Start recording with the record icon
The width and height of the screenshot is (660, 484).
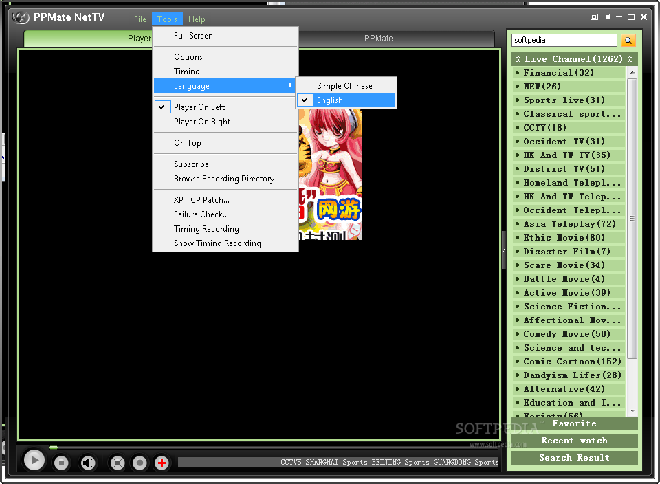[140, 463]
